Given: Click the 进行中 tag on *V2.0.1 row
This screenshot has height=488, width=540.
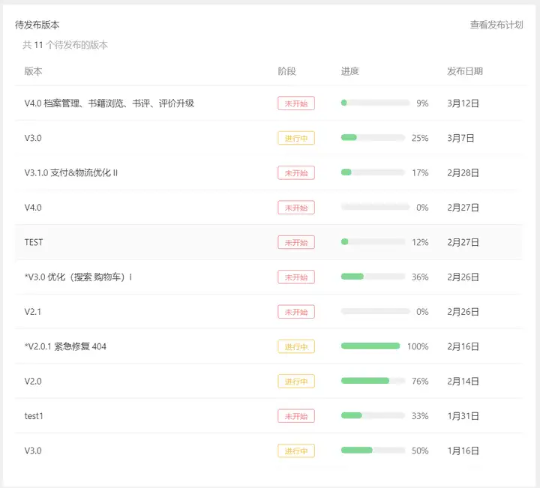Looking at the screenshot, I should click(295, 346).
